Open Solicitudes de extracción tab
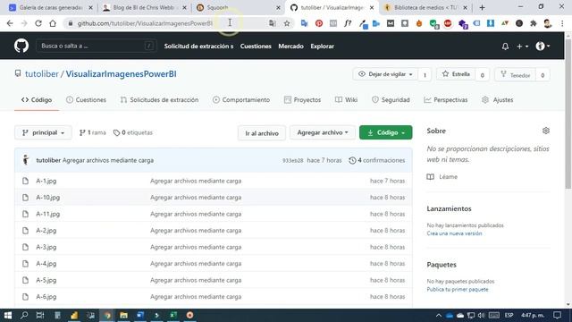This screenshot has width=572, height=322. click(x=159, y=99)
